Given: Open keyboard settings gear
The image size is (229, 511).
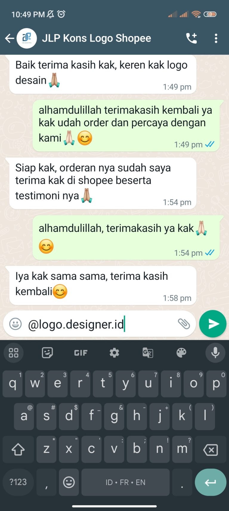Looking at the screenshot, I should click(x=114, y=353).
